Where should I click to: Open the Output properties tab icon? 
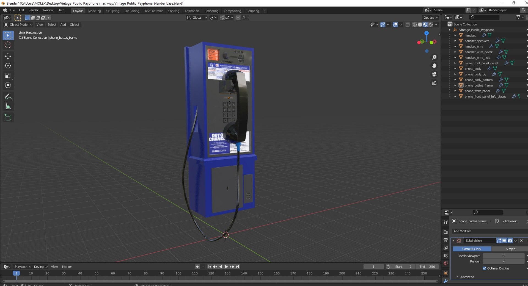tap(446, 240)
